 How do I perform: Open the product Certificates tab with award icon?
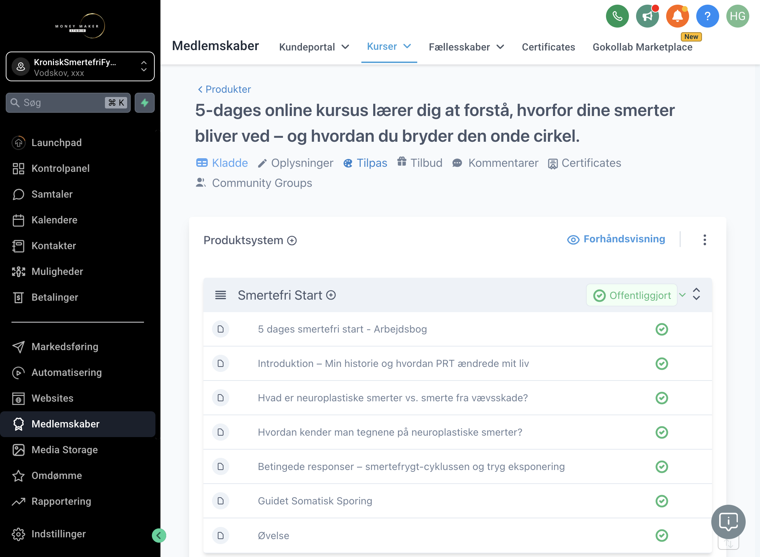tap(585, 163)
